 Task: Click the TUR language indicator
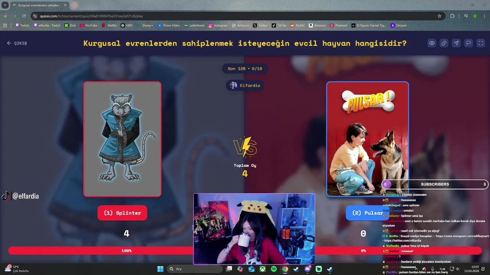click(x=442, y=269)
